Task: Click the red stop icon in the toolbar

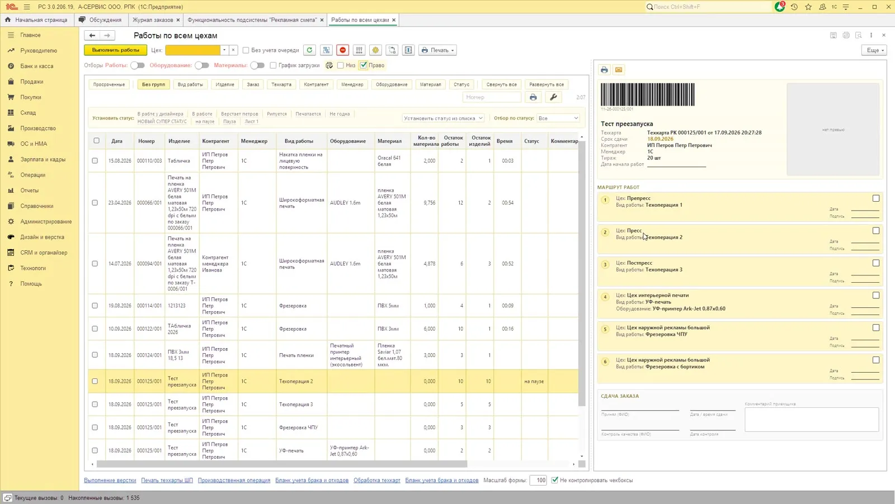Action: click(x=343, y=50)
